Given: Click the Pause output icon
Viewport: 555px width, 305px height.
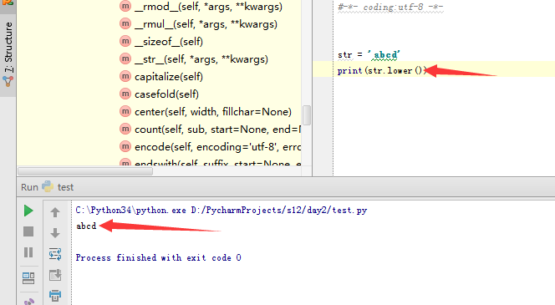Looking at the screenshot, I should [28, 252].
